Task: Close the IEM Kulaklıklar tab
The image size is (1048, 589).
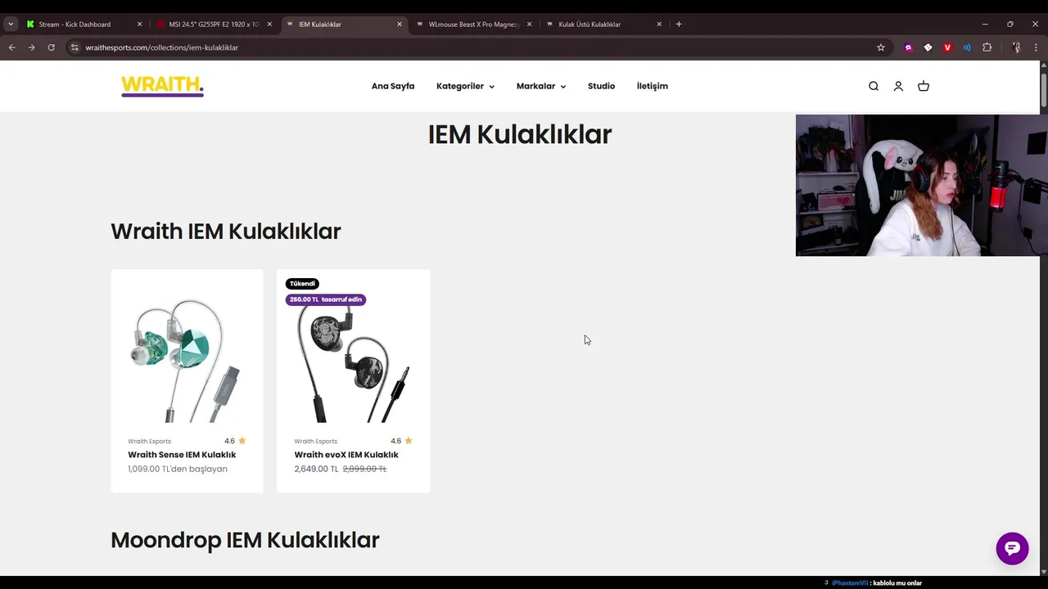Action: click(x=400, y=24)
